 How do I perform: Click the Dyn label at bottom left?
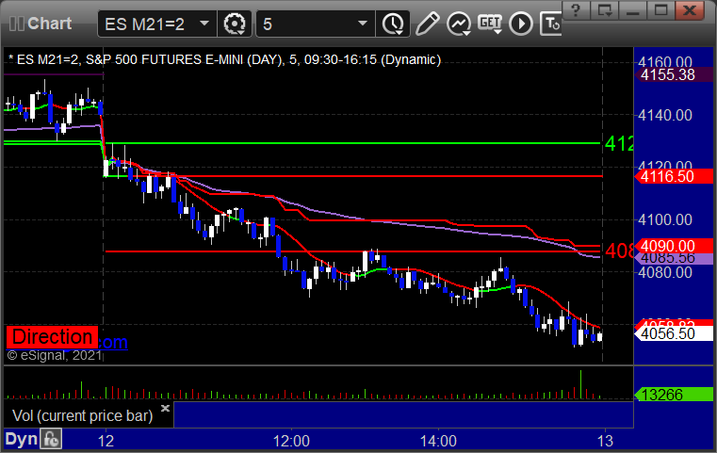click(21, 439)
